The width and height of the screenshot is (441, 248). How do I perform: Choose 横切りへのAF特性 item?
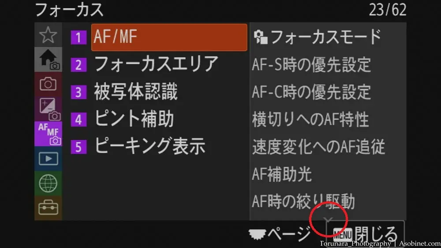coord(310,119)
